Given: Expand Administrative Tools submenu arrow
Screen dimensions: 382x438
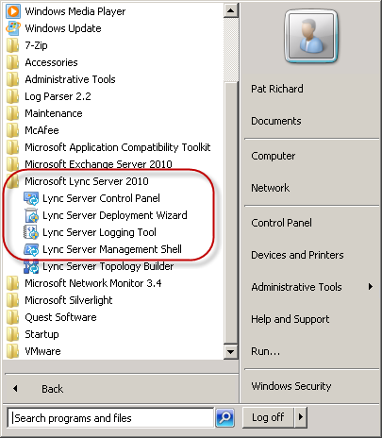Looking at the screenshot, I should [x=371, y=287].
